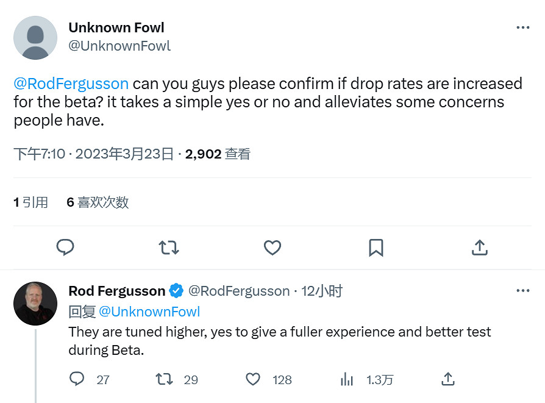Open more options on Unknown Fowl's tweet
Screen dimensions: 545x403
pos(523,28)
